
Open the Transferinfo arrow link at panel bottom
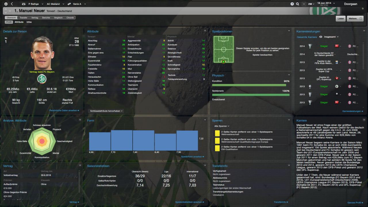(x=281, y=202)
